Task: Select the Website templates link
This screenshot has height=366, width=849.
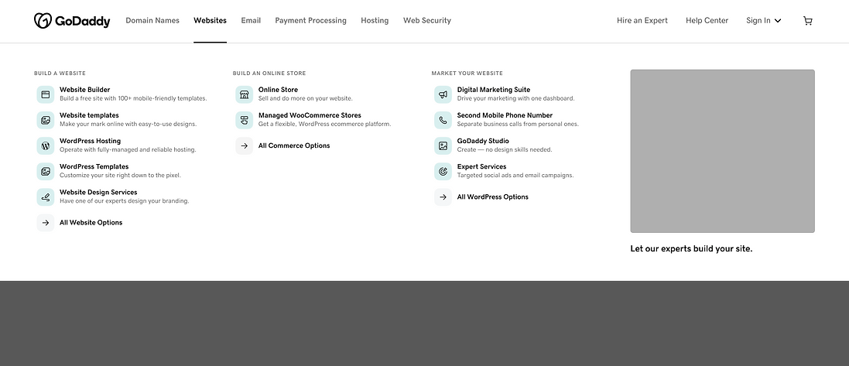Action: pyautogui.click(x=89, y=115)
